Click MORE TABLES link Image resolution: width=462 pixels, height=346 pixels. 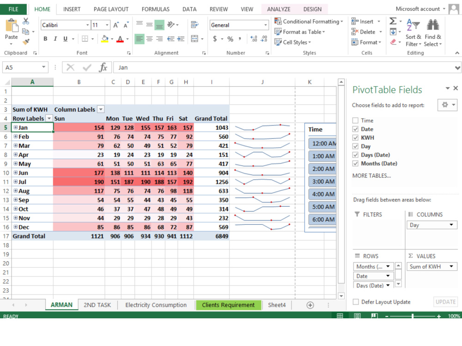(371, 176)
